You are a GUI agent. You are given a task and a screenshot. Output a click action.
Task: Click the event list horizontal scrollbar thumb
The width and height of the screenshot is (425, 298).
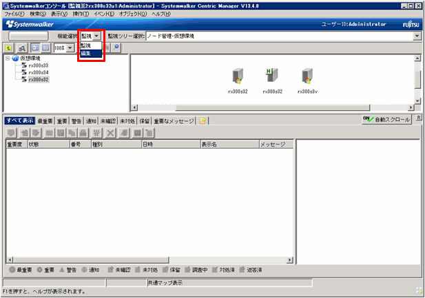[x=91, y=260]
